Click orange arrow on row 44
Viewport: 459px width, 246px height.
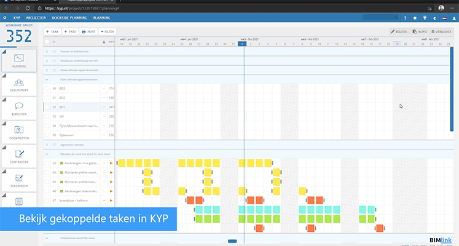click(x=111, y=172)
